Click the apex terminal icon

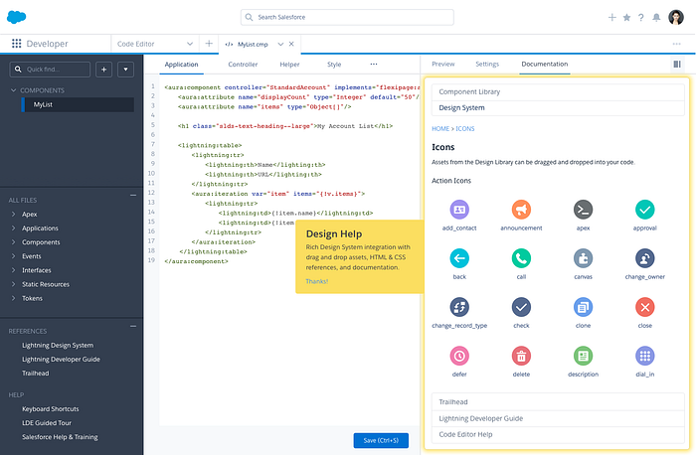(583, 210)
